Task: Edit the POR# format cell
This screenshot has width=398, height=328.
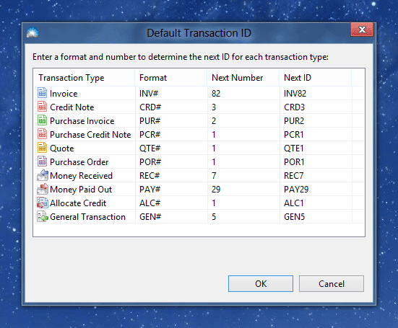Action: click(171, 162)
